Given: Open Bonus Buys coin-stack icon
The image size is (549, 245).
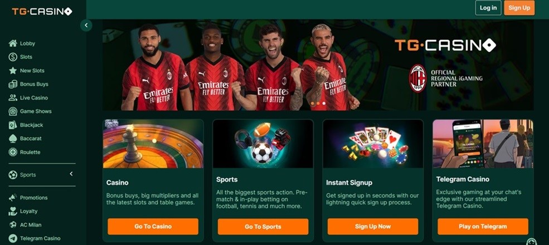Looking at the screenshot, I should (x=13, y=84).
